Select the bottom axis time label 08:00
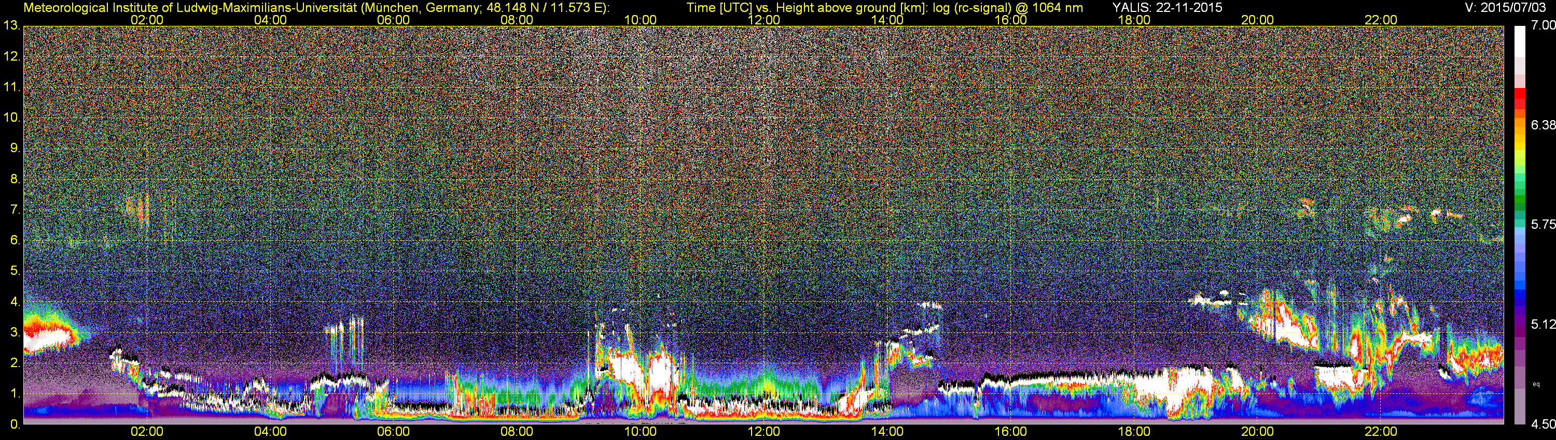1556x440 pixels. pyautogui.click(x=517, y=432)
